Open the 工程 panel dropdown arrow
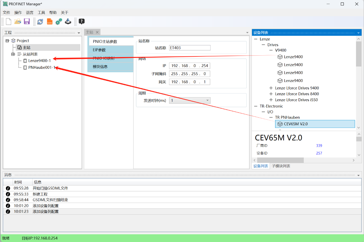364x242 pixels. 79,33
